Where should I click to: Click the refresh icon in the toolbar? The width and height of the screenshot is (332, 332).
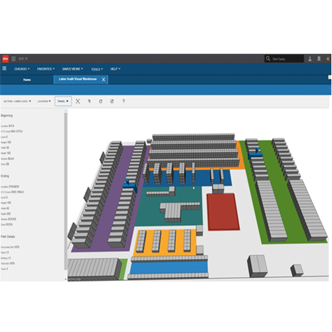tap(100, 101)
